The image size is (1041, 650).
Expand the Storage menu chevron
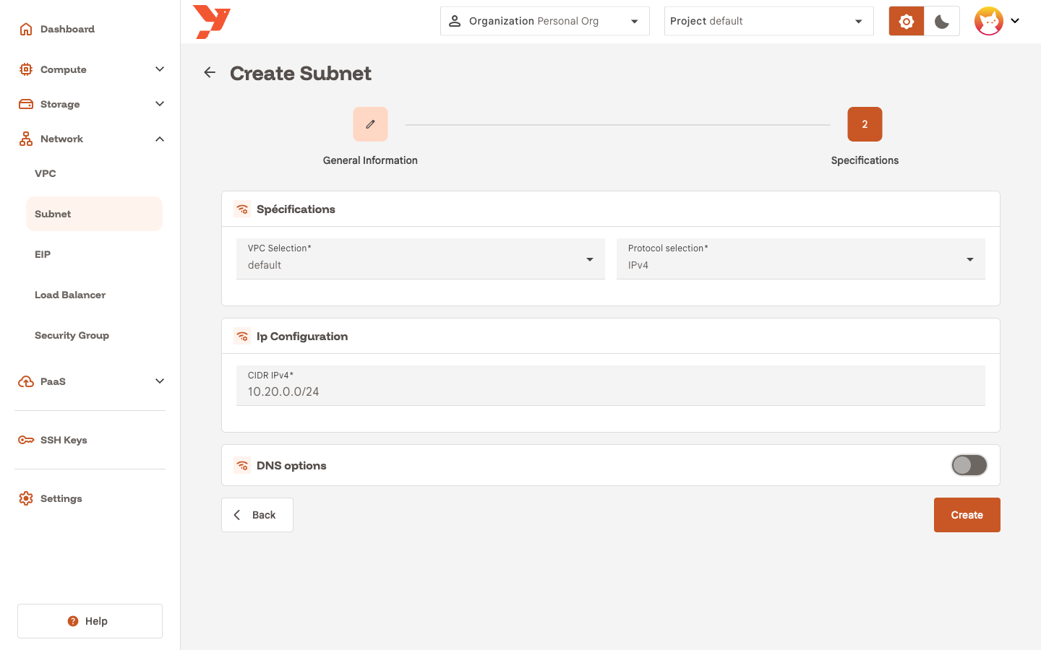click(160, 104)
